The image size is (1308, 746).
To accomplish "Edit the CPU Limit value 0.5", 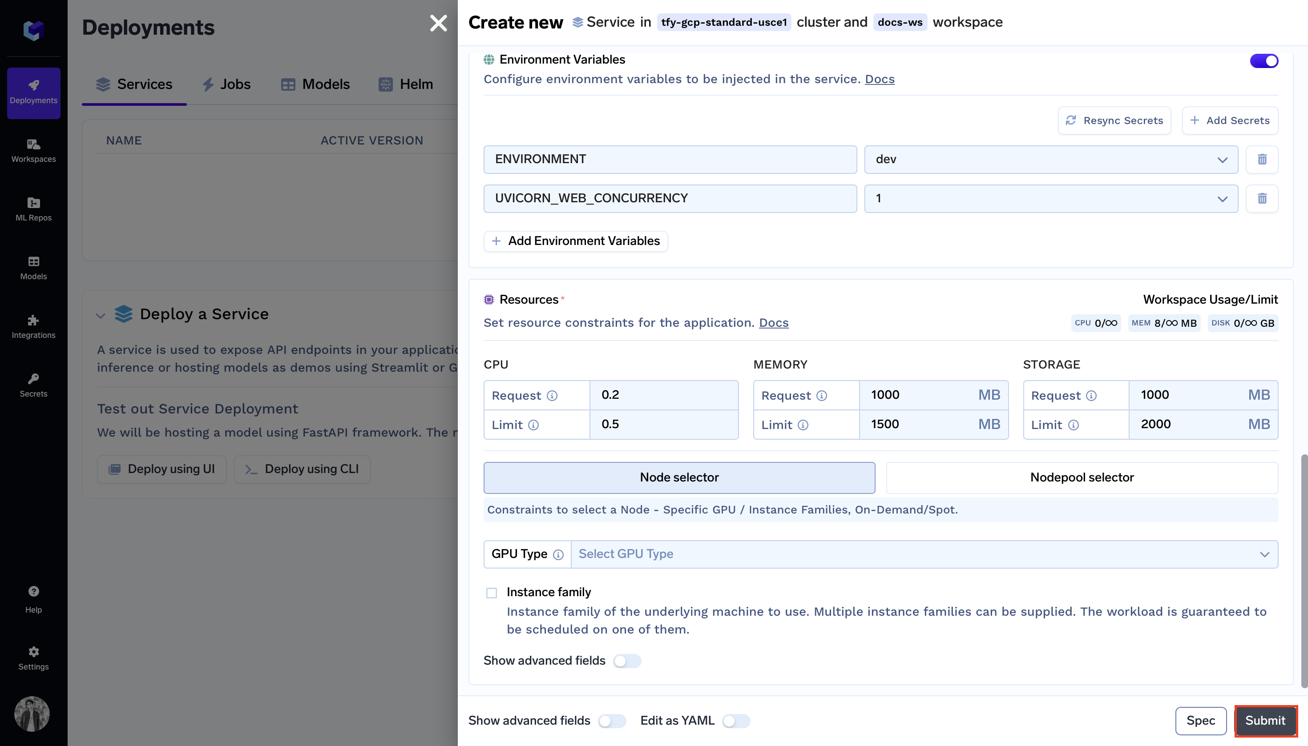I will pyautogui.click(x=663, y=424).
